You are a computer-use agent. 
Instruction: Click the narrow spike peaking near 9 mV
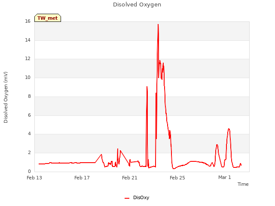tap(147, 87)
